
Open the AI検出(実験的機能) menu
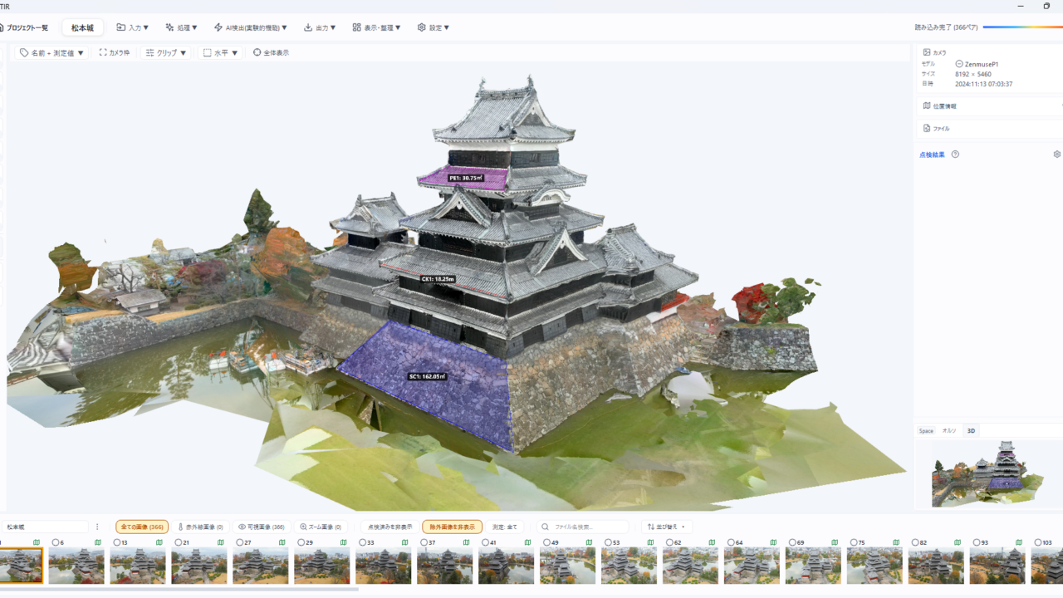point(251,27)
